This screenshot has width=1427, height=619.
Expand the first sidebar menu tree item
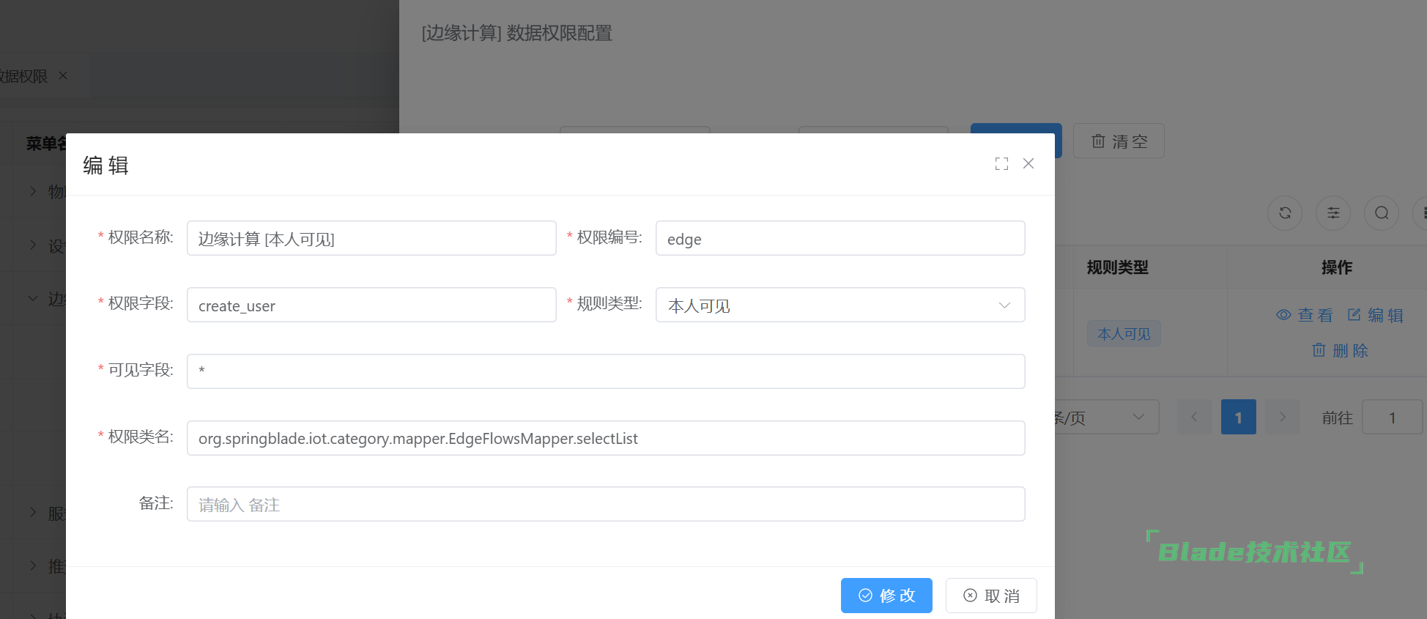[x=33, y=191]
